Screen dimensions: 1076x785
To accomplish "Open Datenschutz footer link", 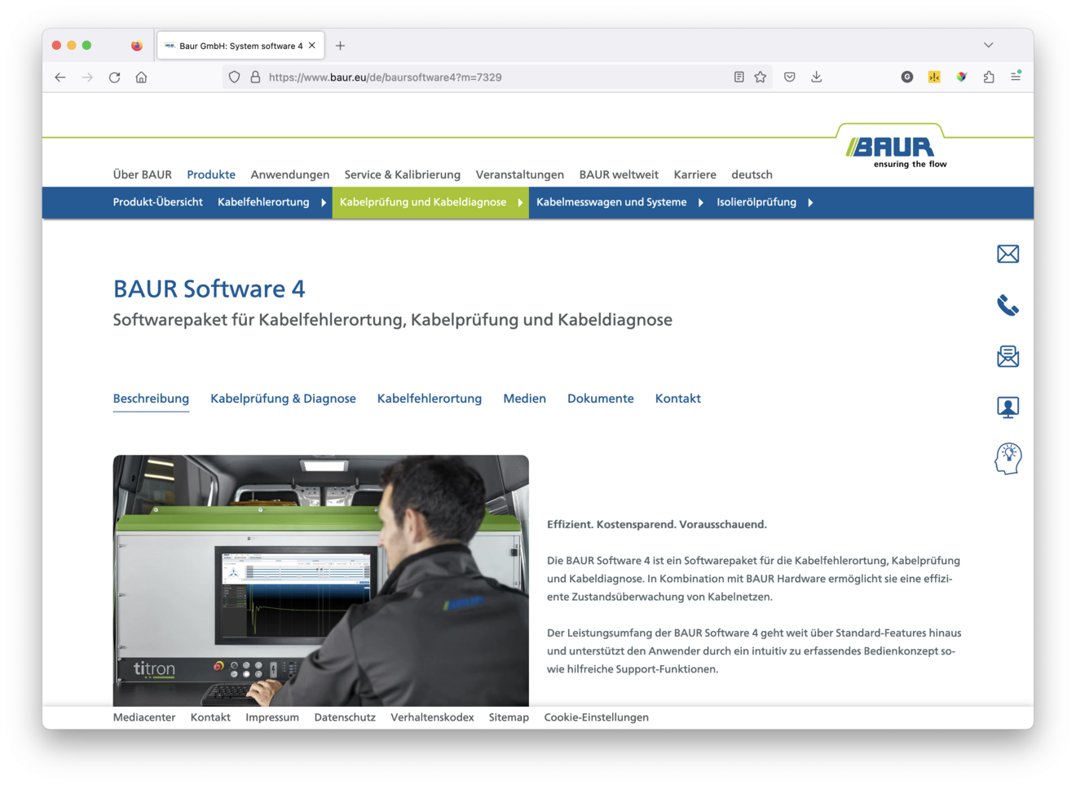I will [345, 717].
